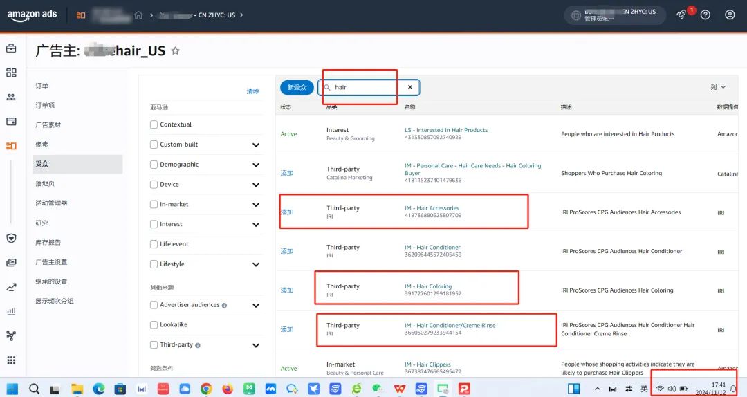
Task: Expand the Demographic filter chevron
Action: [x=256, y=165]
